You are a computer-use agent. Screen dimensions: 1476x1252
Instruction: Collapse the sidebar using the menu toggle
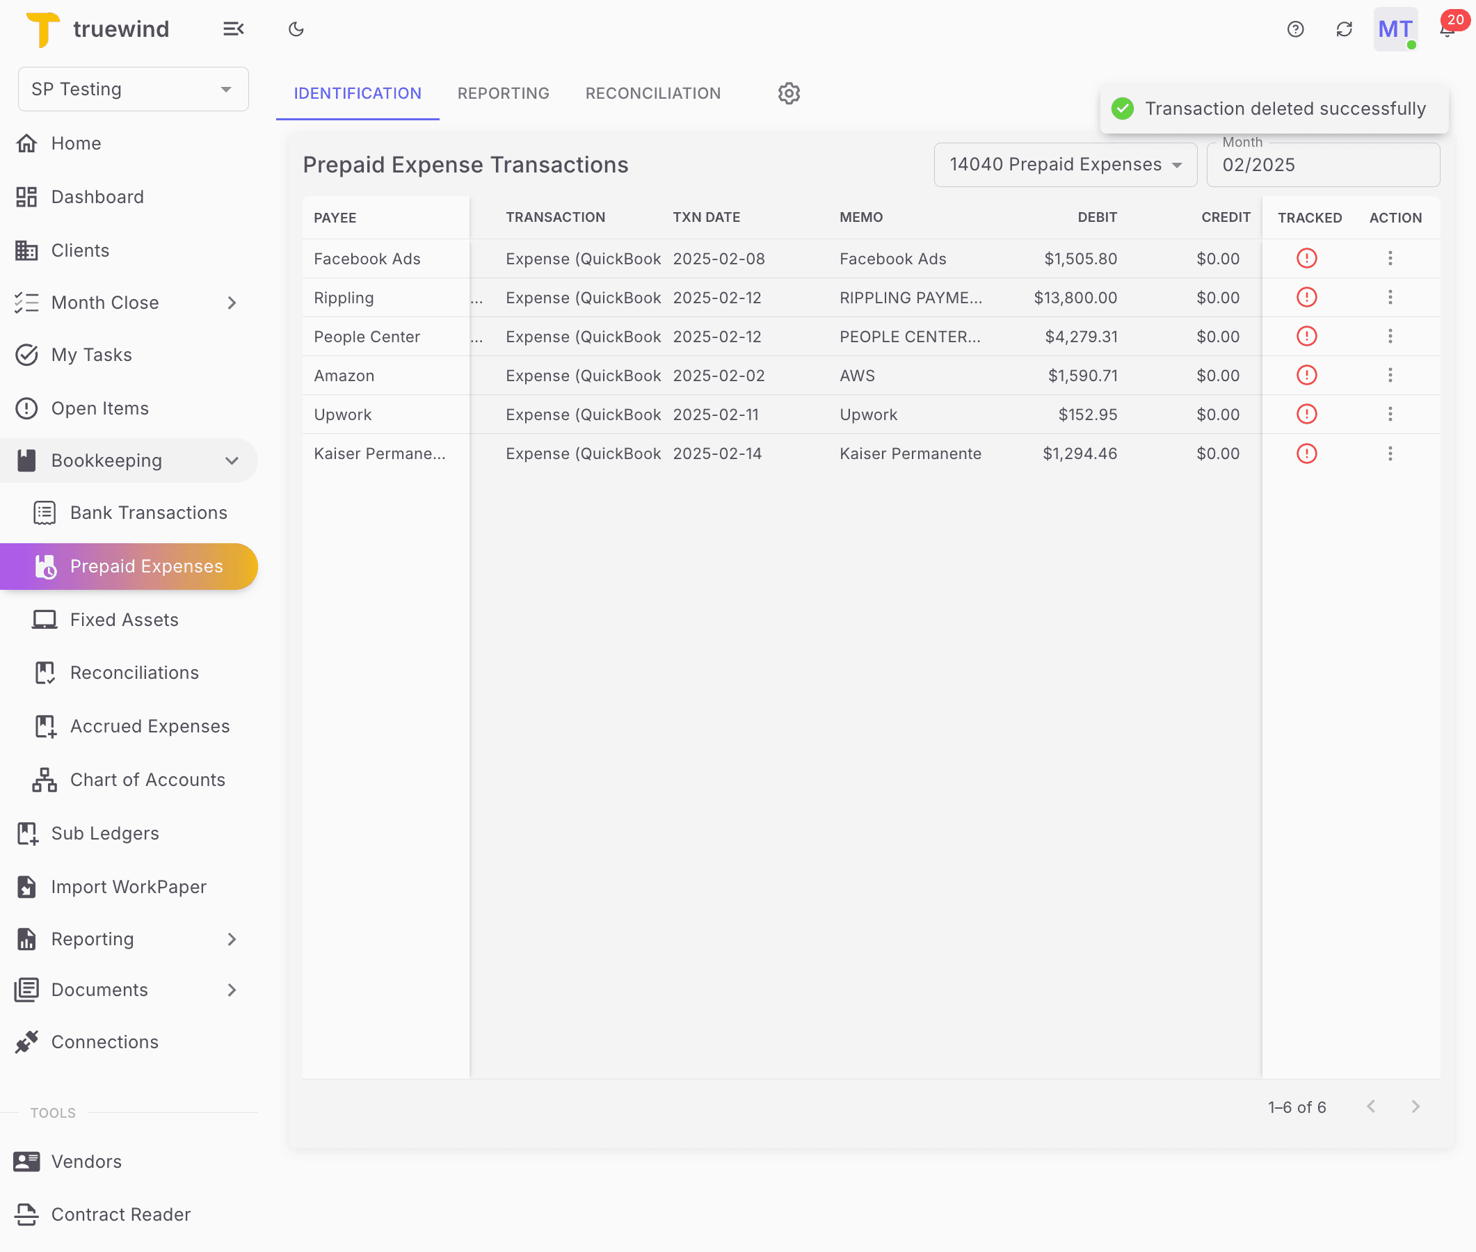click(234, 29)
